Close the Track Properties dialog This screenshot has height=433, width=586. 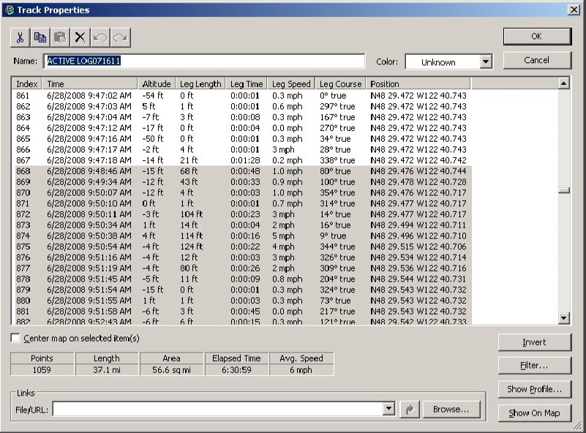pos(574,10)
